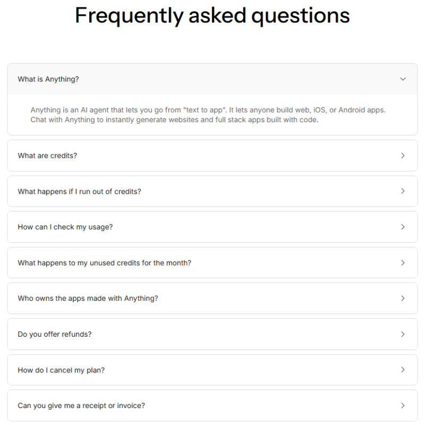Click arrow icon for receipt or invoice question

click(x=403, y=406)
